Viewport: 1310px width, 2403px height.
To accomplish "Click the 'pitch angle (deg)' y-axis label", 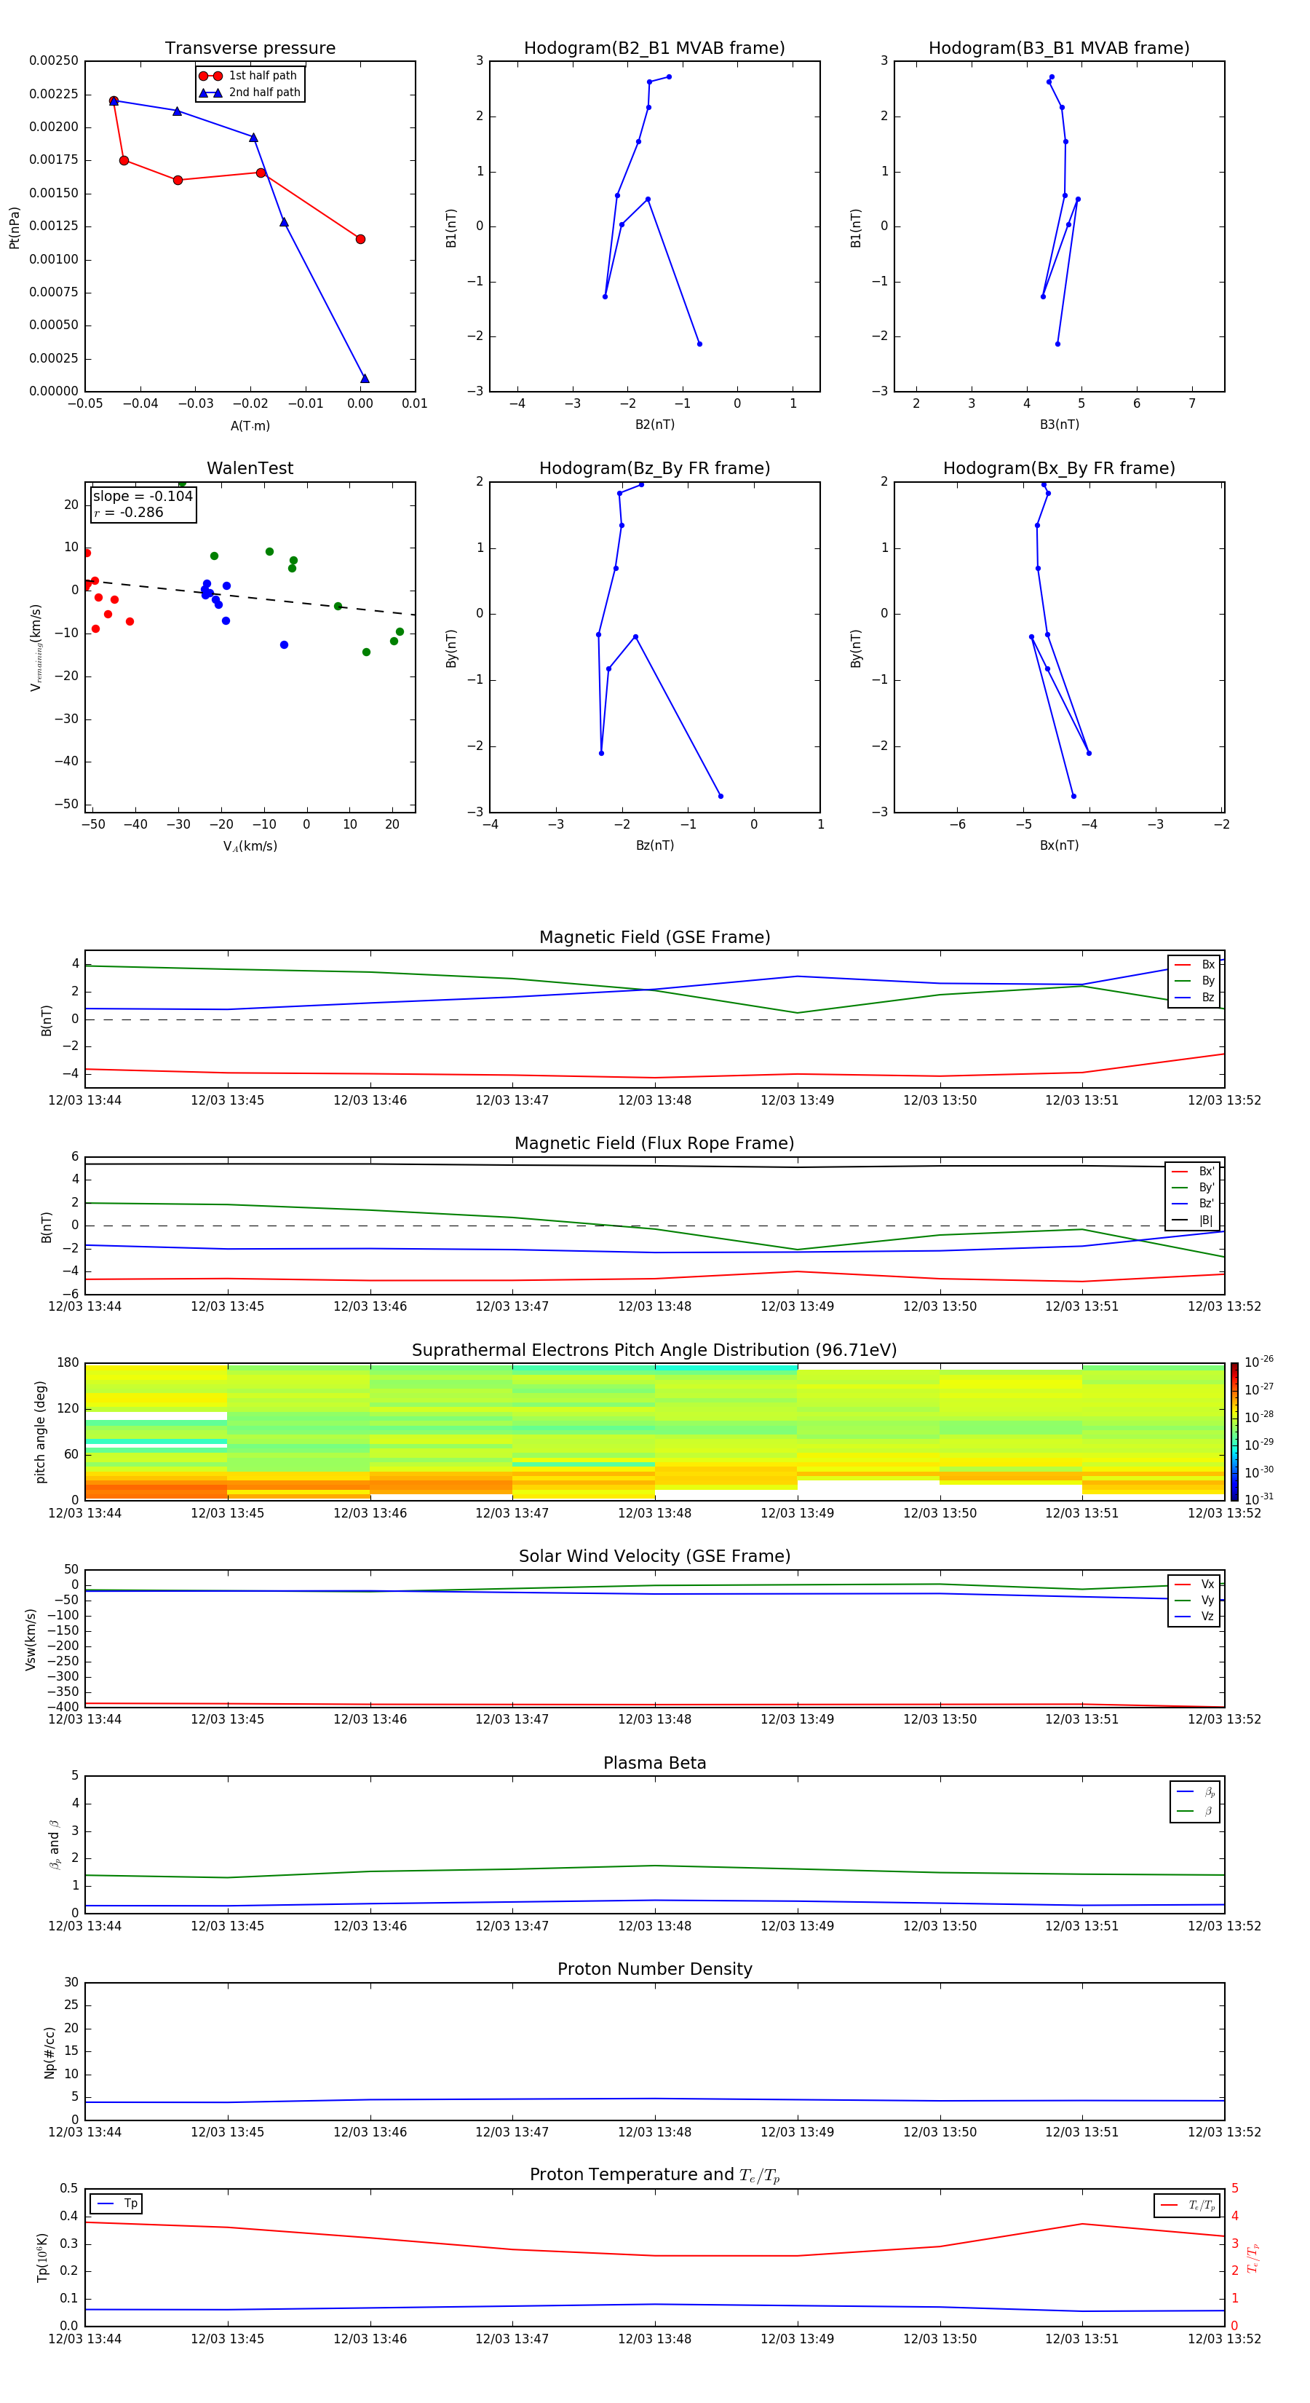I will pos(40,1431).
